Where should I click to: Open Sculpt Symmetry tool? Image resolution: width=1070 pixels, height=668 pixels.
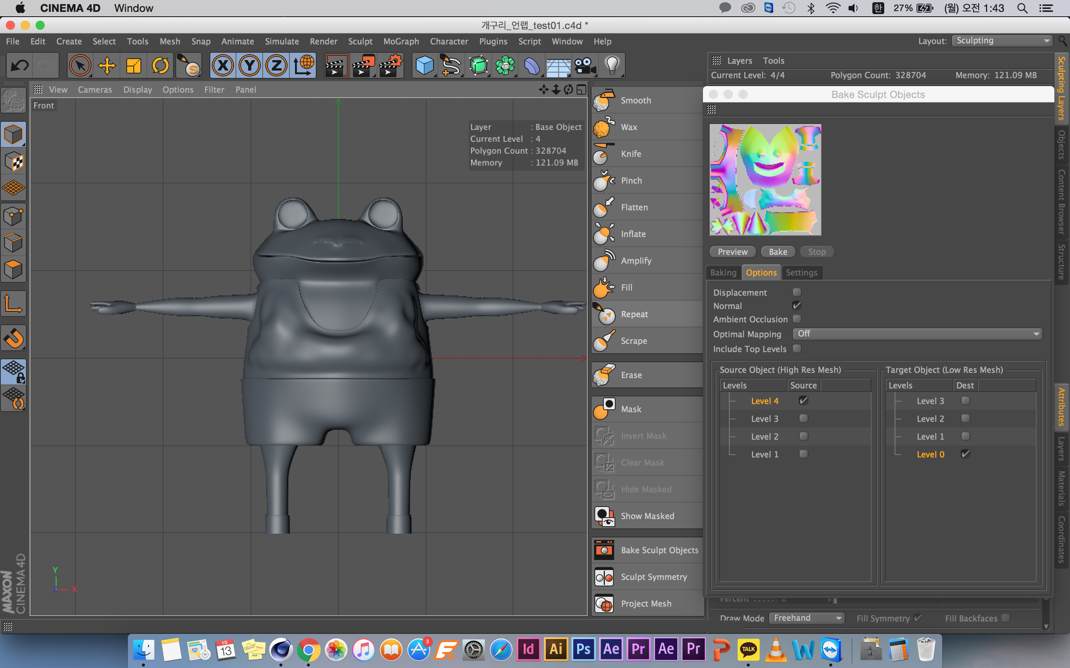tap(653, 577)
